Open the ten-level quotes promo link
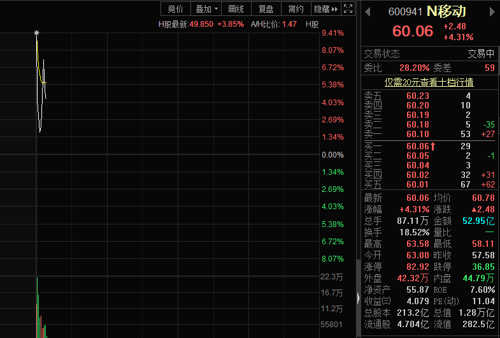Screen dimensions: 500x338 429,82
